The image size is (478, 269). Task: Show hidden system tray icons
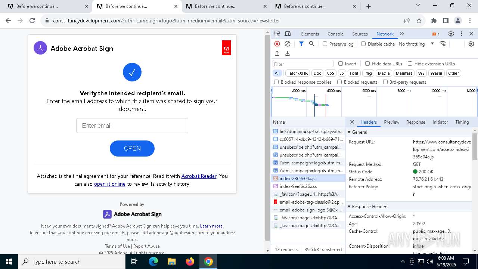403,262
